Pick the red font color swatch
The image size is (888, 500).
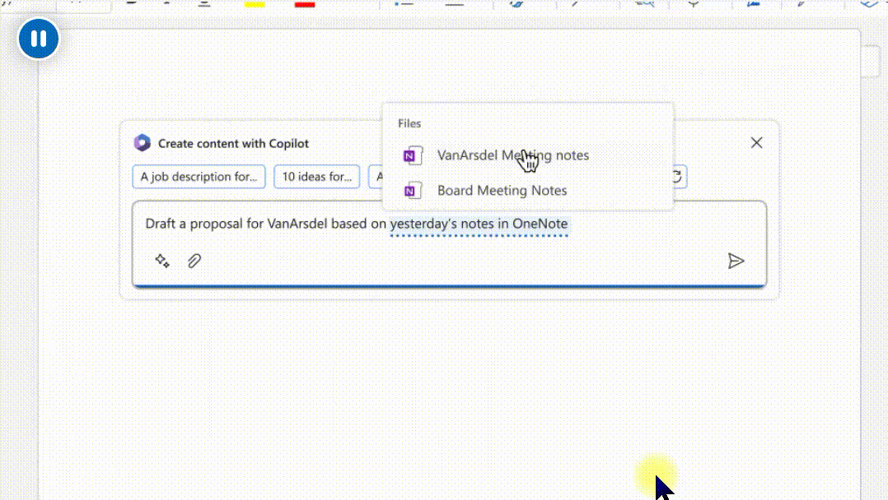pos(305,5)
